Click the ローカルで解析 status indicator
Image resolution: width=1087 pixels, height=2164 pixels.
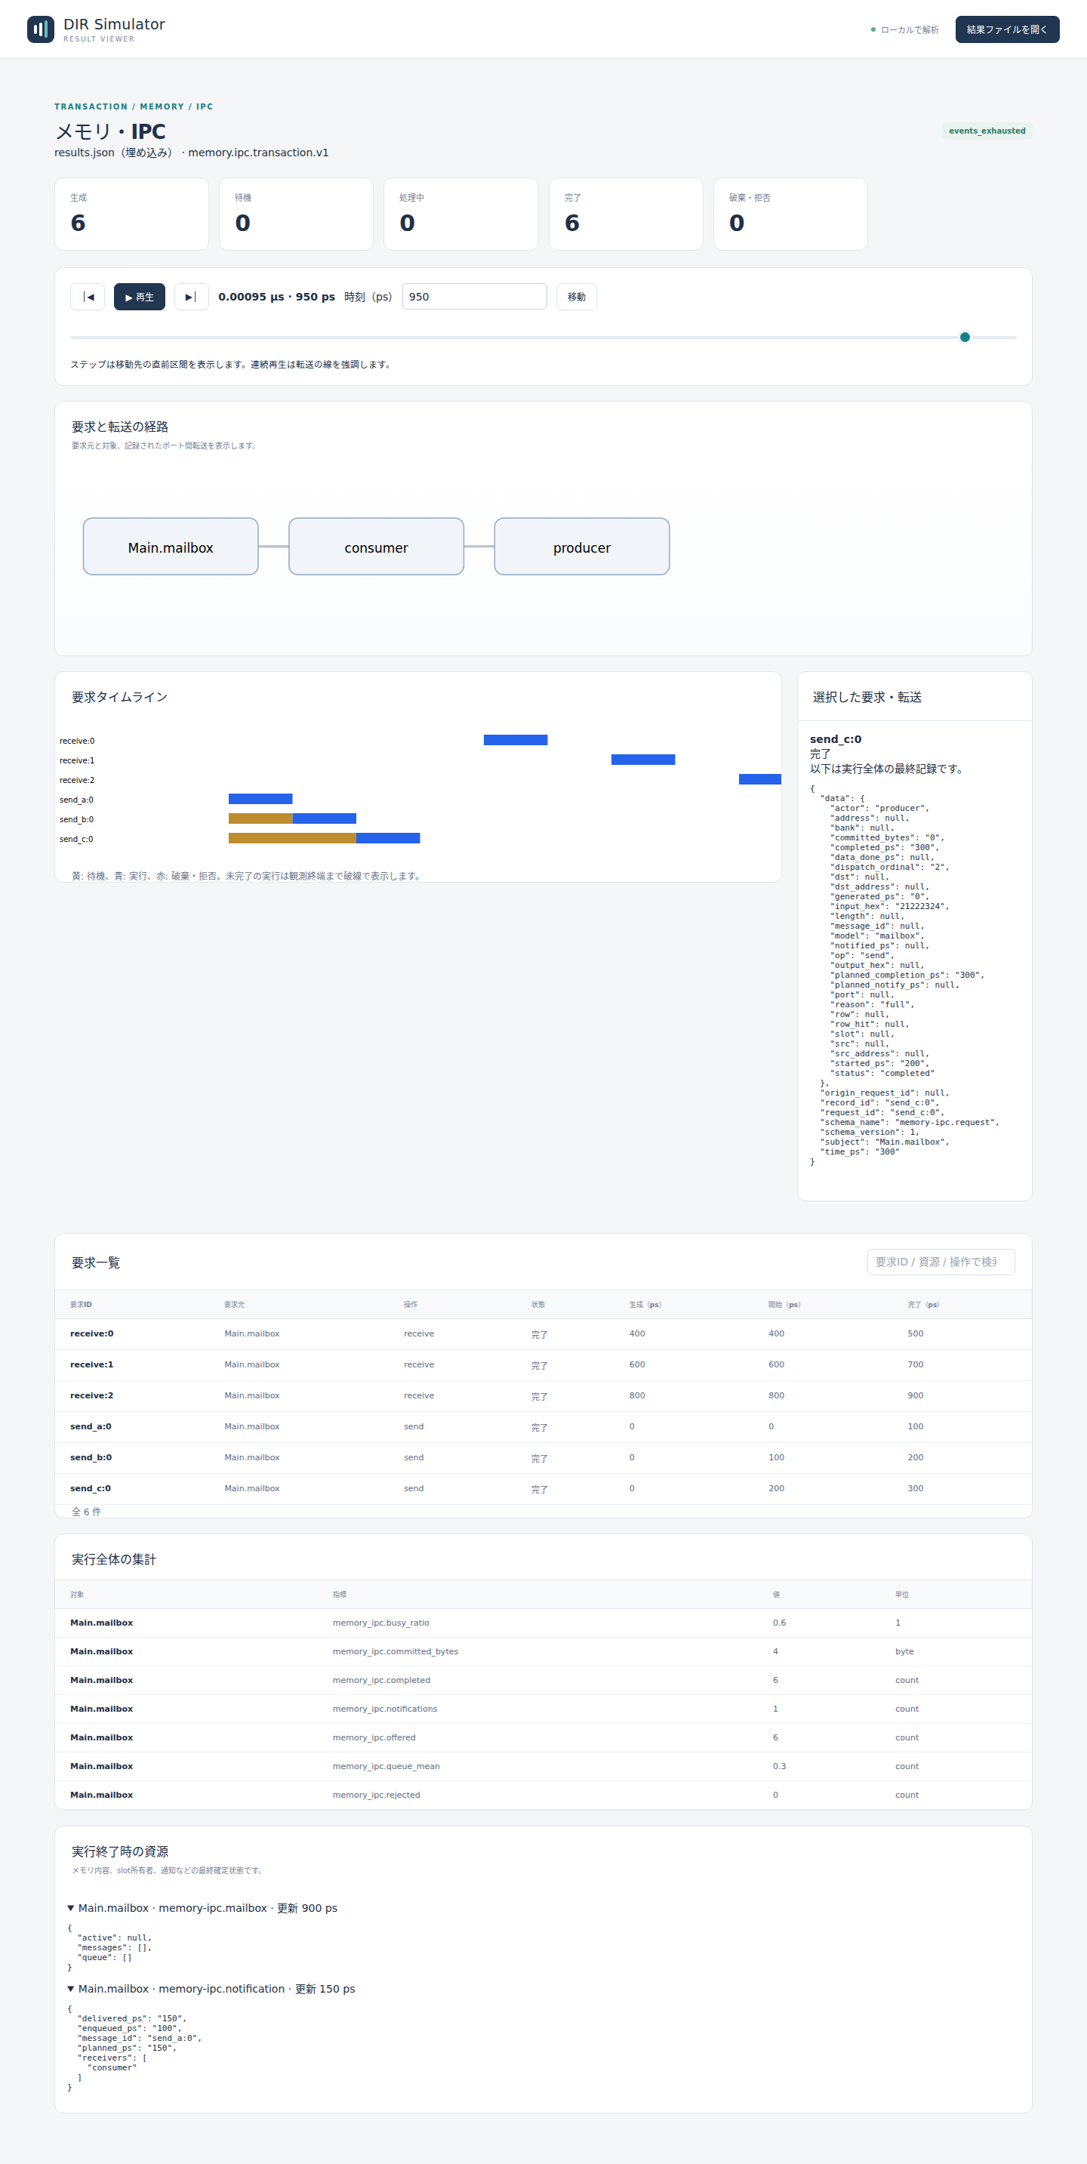click(x=905, y=30)
